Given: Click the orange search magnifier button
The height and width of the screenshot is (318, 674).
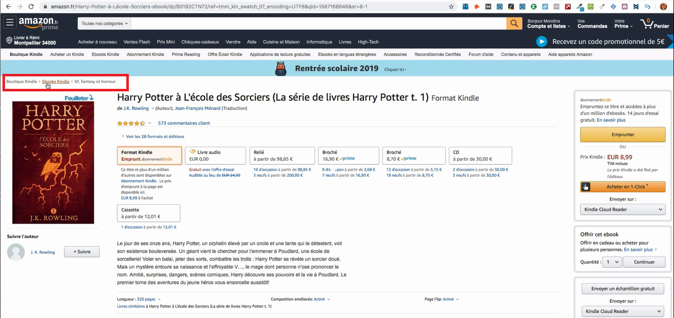Looking at the screenshot, I should coord(514,23).
